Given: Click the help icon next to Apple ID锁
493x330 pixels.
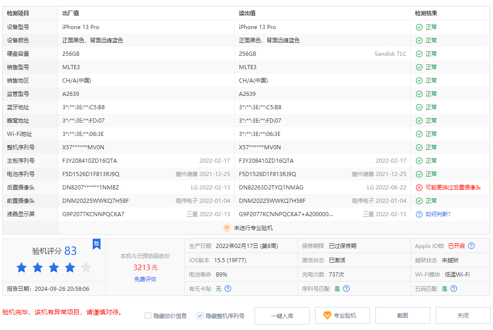Looking at the screenshot, I should click(471, 246).
